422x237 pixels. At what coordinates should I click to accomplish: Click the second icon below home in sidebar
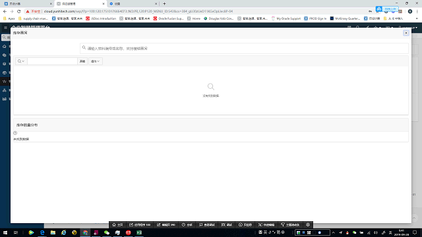[5, 55]
